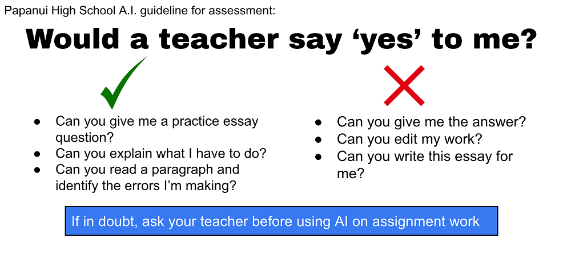Viewport: 571px width, 259px height.
Task: Click the bullet before 'edit my work'
Action: tap(319, 139)
